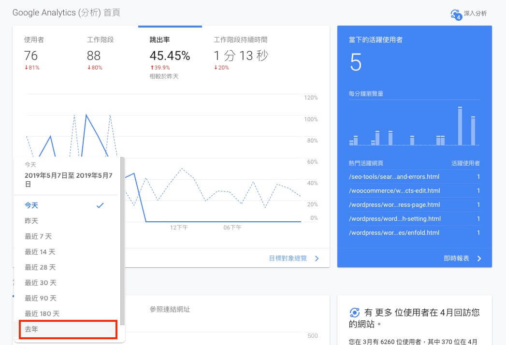Click the tallest bar in 每分鐘瀏覽量 chart
Image resolution: width=506 pixels, height=345 pixels.
tap(460, 126)
